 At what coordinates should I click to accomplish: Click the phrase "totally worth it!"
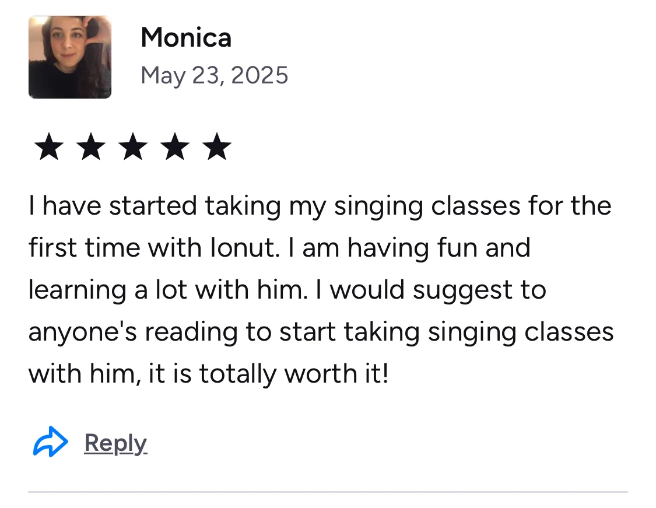point(294,373)
